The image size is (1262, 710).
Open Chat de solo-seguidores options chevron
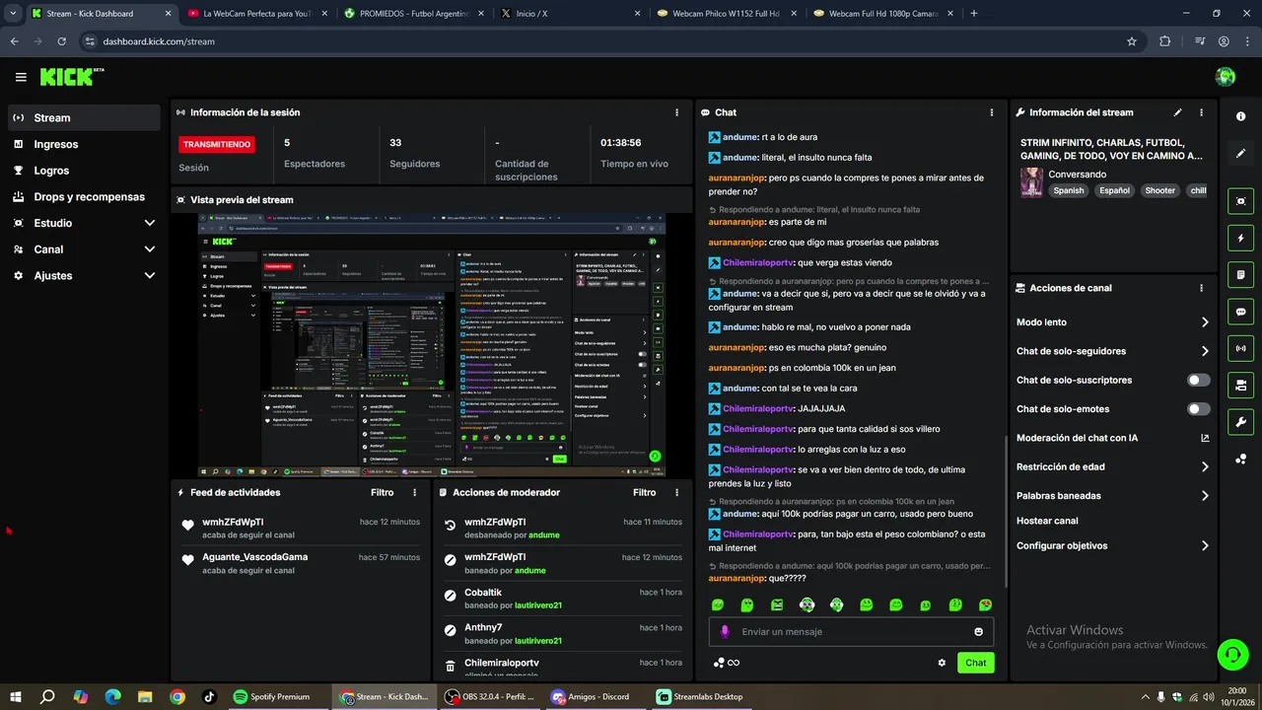[x=1205, y=351]
